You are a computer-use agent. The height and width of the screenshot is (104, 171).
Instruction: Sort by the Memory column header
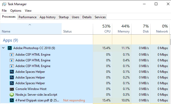pyautogui.click(x=122, y=29)
